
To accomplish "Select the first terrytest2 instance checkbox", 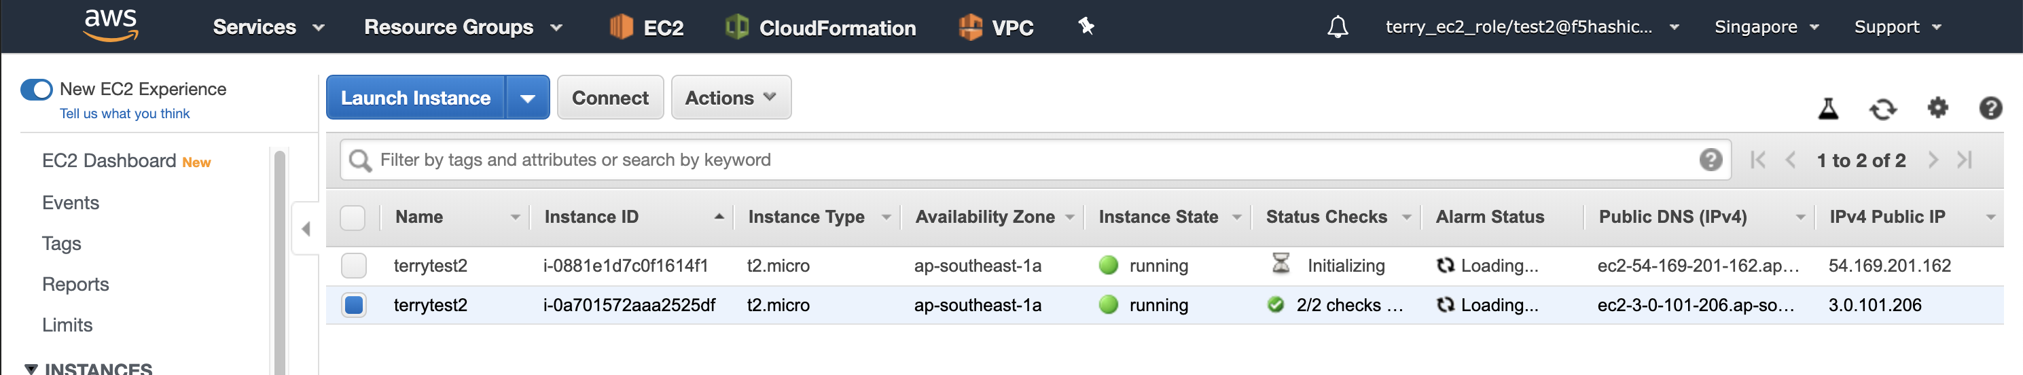I will (353, 266).
